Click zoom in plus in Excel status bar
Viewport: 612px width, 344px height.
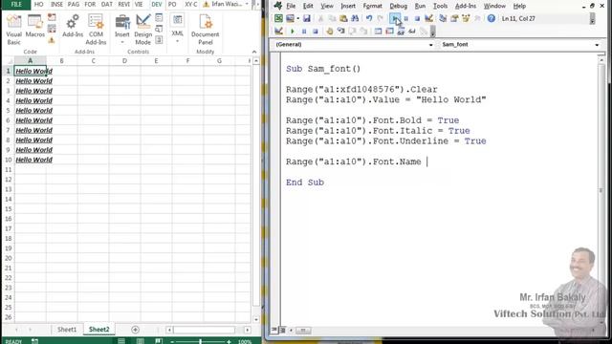[x=229, y=342]
